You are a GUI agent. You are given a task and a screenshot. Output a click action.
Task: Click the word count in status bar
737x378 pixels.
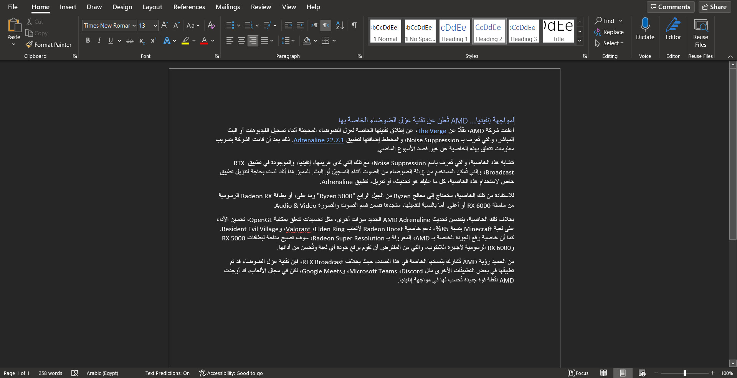click(50, 373)
